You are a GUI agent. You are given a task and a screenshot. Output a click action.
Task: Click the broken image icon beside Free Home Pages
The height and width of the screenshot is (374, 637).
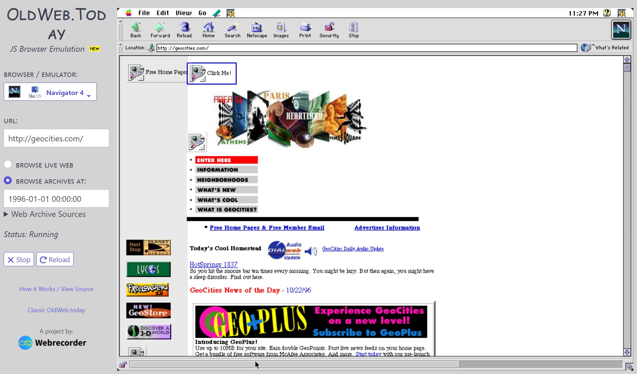tap(136, 73)
